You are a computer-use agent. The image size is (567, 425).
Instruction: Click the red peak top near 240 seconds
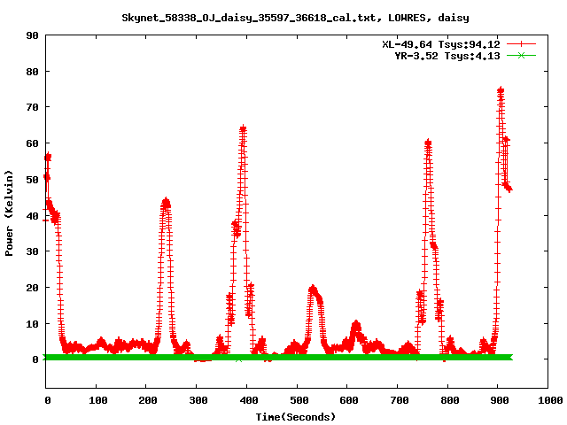click(166, 201)
